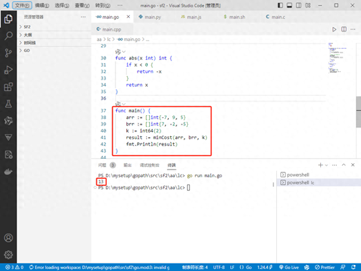
Task: Toggle bottom panel layout
Action: [x=289, y=5]
